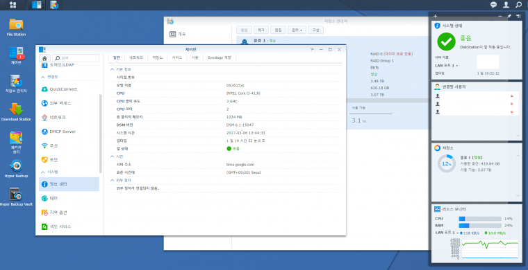Launch Hyper Backup Vault from the desktop

[x=16, y=197]
